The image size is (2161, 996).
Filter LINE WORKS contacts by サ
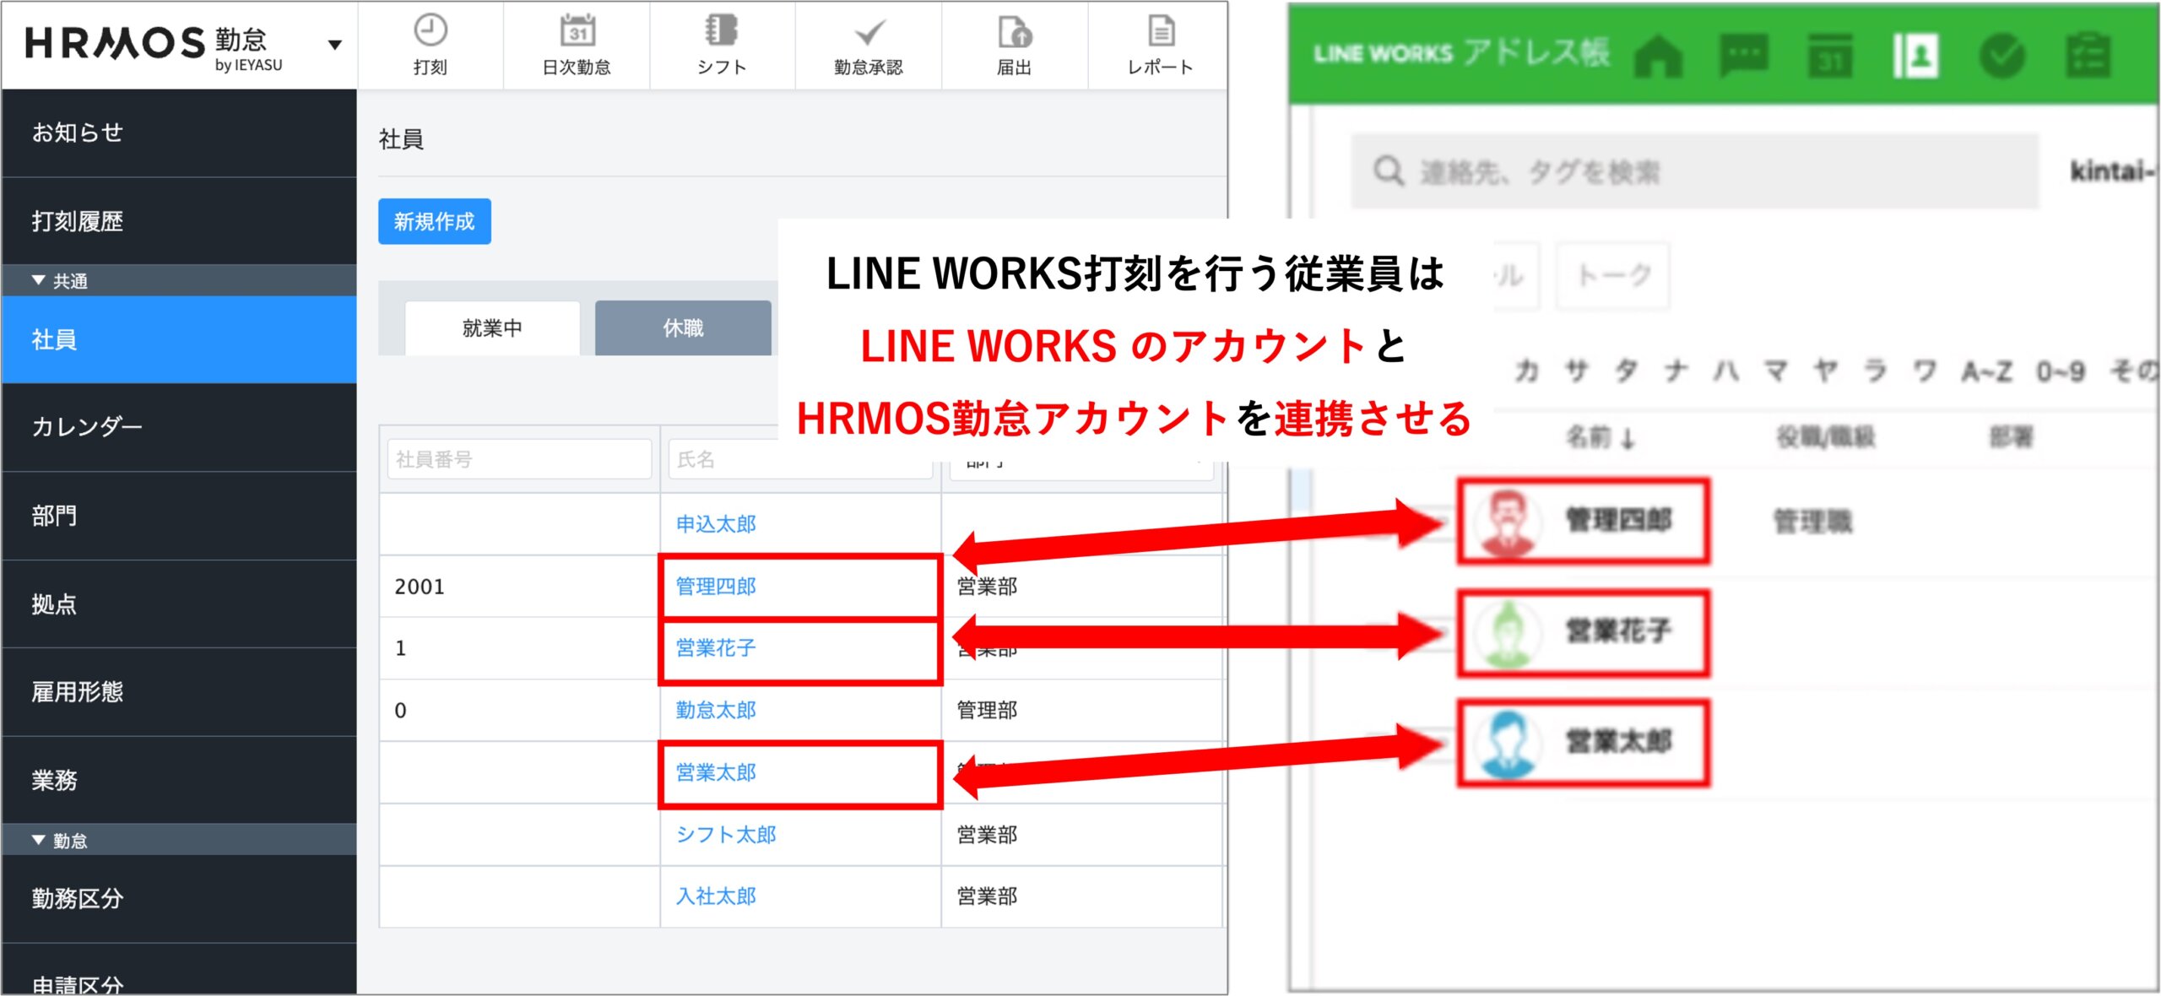pyautogui.click(x=1576, y=371)
